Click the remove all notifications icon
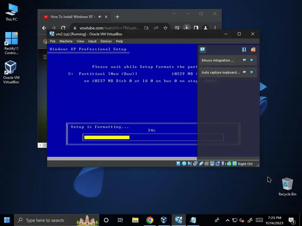Screen dimensions: 302x226 (253, 50)
